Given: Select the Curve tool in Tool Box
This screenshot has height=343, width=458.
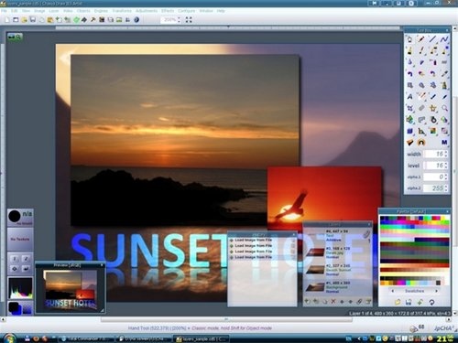Looking at the screenshot, I should point(444,39).
